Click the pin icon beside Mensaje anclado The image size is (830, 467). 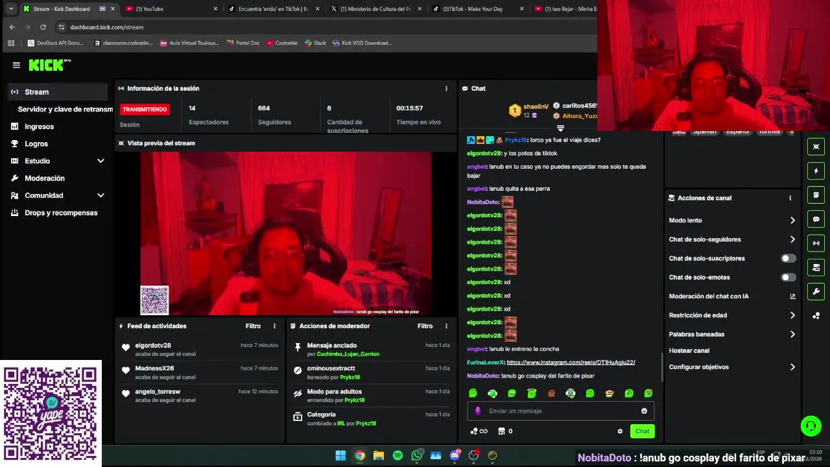[298, 348]
